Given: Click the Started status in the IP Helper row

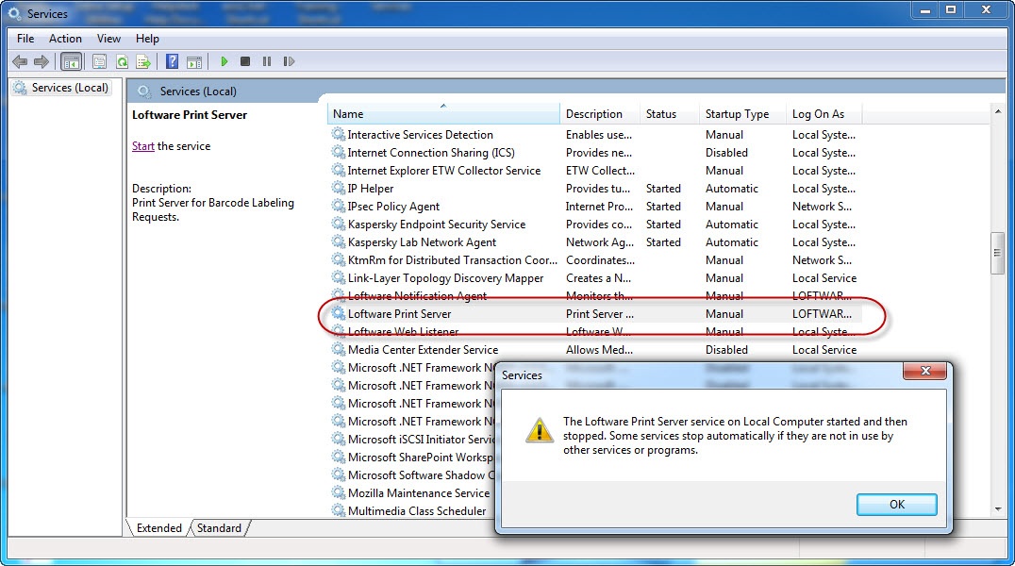Looking at the screenshot, I should click(x=663, y=188).
